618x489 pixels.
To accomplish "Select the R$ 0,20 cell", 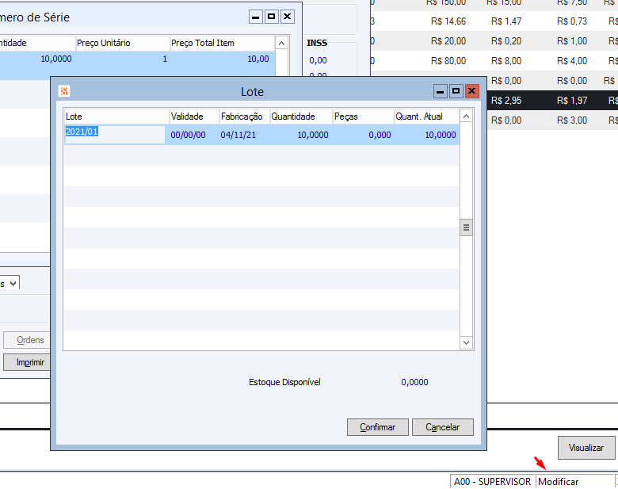I will 506,41.
